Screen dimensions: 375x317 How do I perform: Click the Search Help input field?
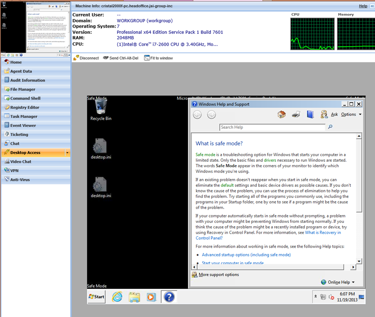(272, 127)
